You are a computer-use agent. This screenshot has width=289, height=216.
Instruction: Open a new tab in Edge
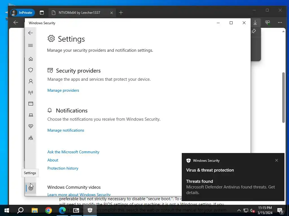121,12
